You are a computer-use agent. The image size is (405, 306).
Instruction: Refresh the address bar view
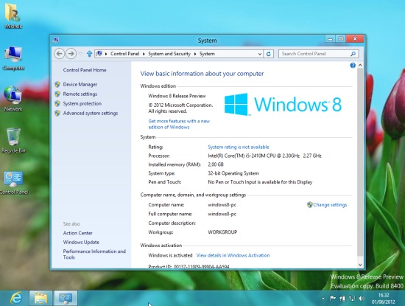[x=268, y=54]
